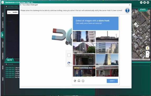151x96 pixels.
Task: Select the tile with blue glass tower and white facade
Action: point(84,36)
